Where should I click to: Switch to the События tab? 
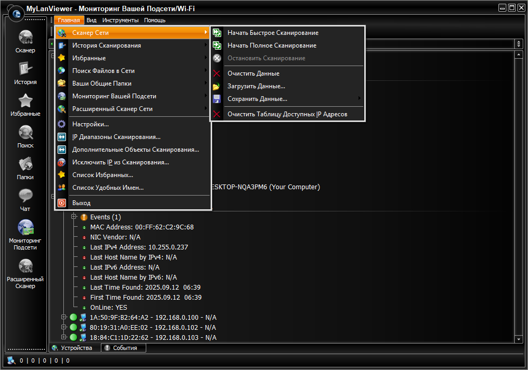[x=124, y=348]
